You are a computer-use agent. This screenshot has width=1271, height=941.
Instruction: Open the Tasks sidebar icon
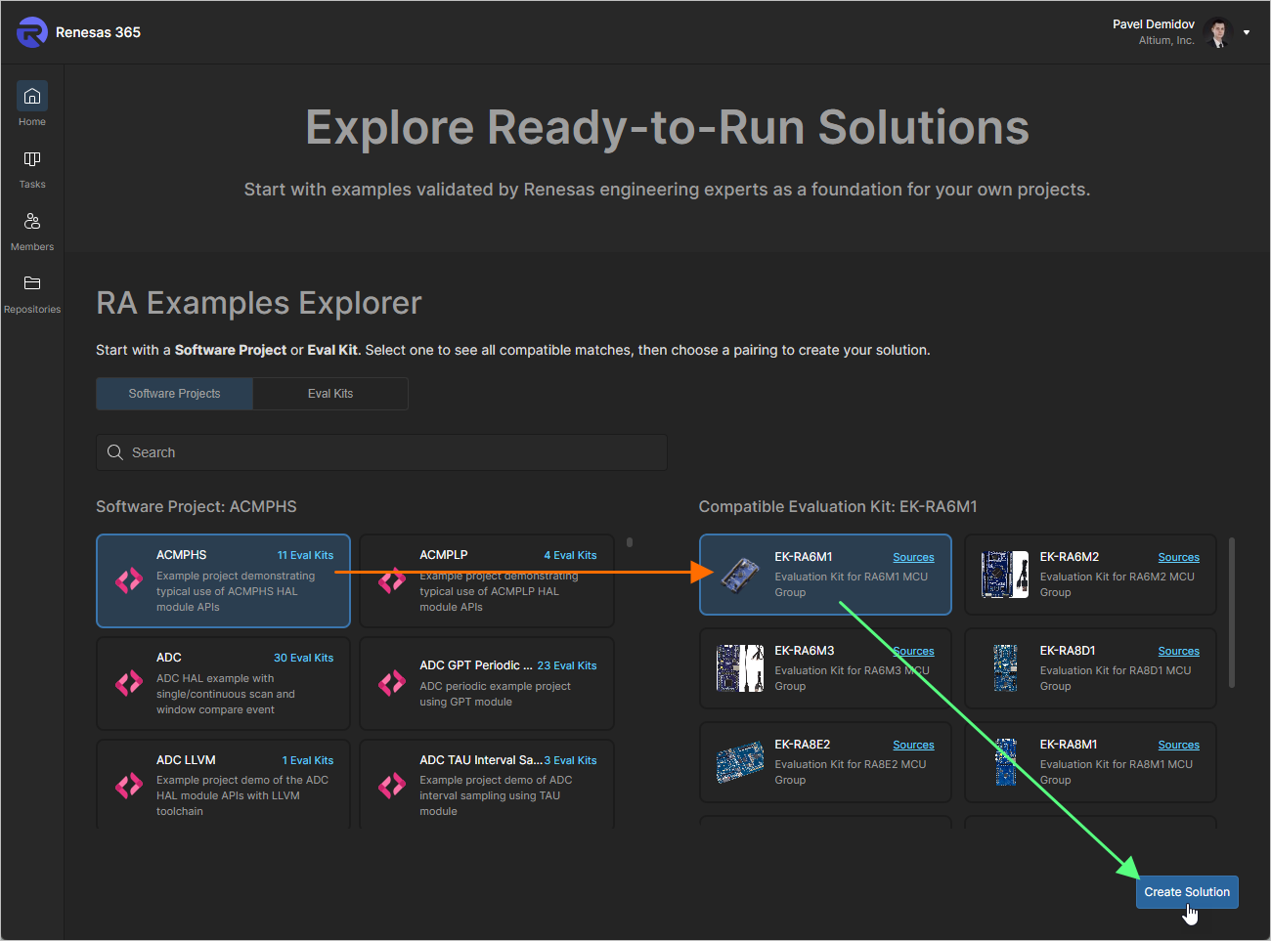(32, 159)
